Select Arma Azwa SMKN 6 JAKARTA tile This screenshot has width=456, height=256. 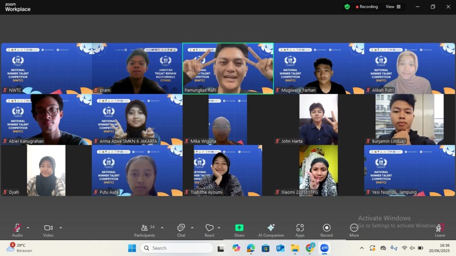137,119
